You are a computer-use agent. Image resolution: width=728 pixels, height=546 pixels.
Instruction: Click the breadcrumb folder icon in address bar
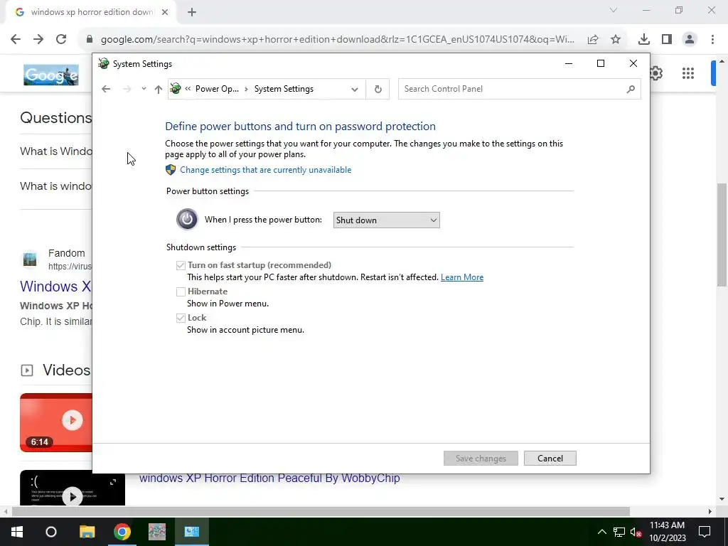176,89
